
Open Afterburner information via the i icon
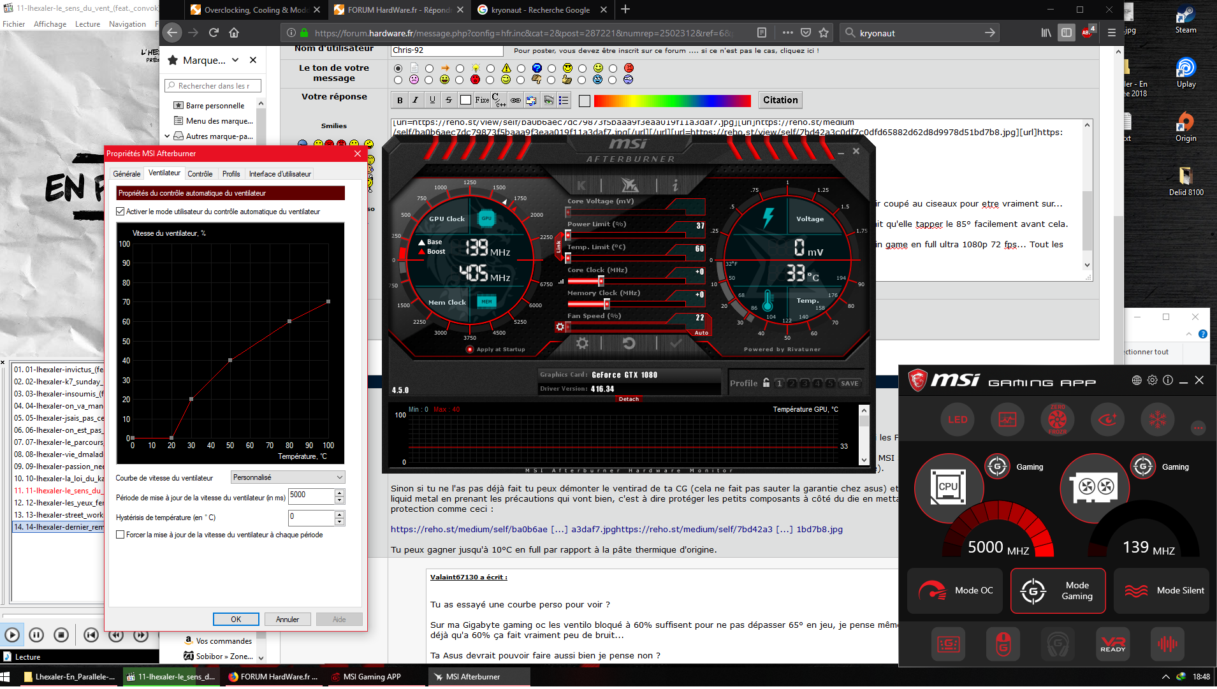tap(675, 185)
